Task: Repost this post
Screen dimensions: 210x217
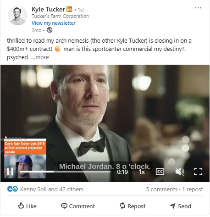Action: [133, 206]
